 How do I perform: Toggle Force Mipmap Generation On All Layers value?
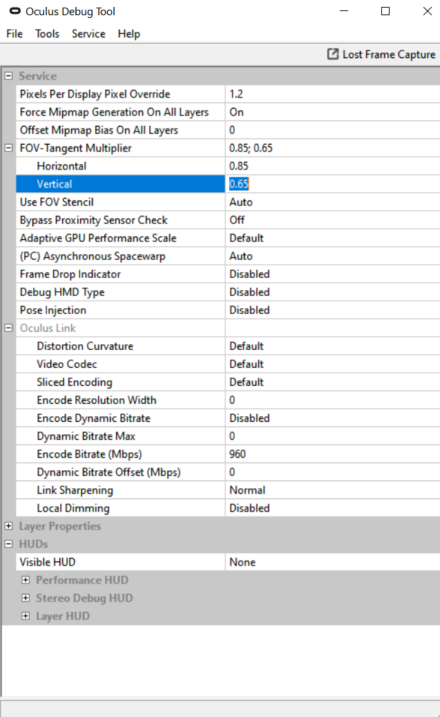(x=332, y=112)
